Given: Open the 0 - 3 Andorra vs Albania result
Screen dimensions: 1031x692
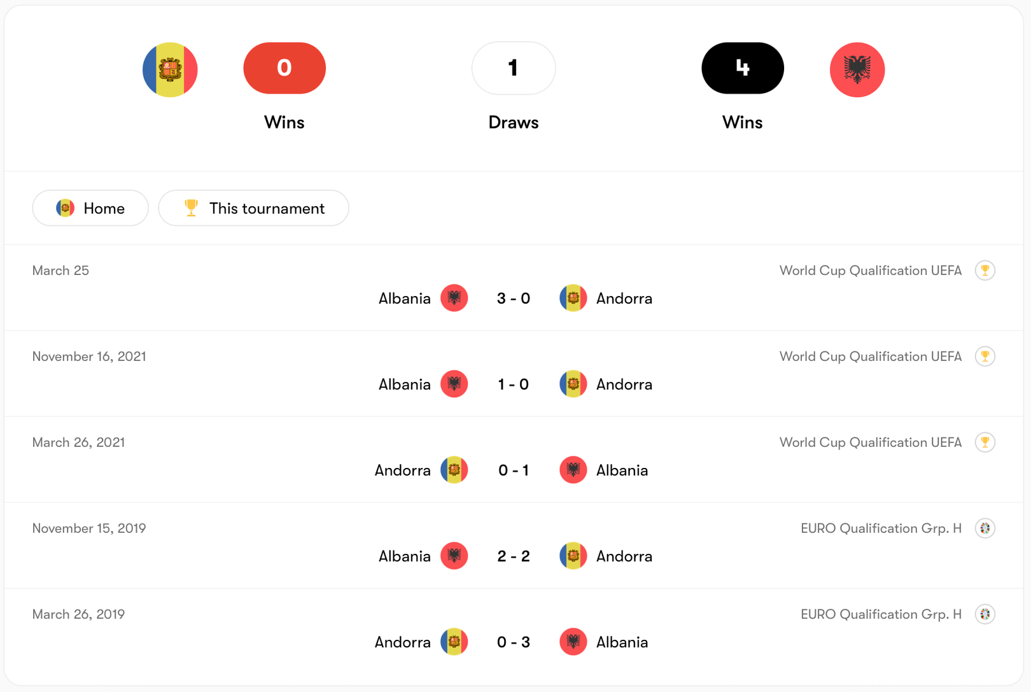Looking at the screenshot, I should 514,642.
